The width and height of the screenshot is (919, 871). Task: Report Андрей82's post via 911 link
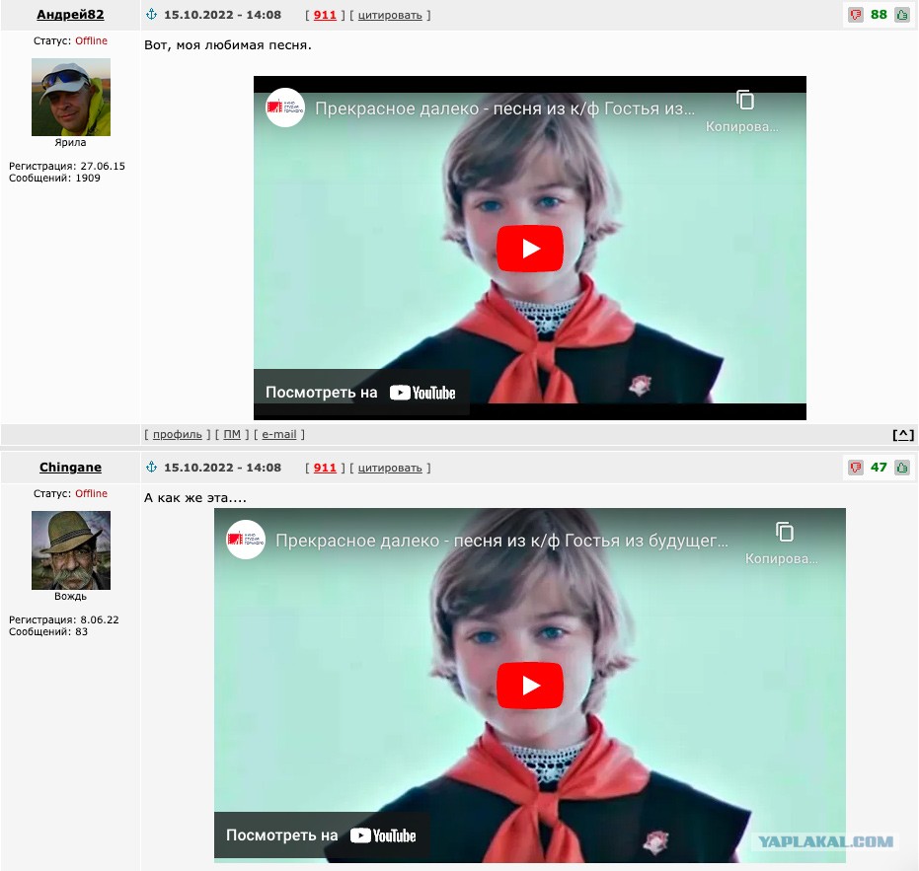coord(325,15)
